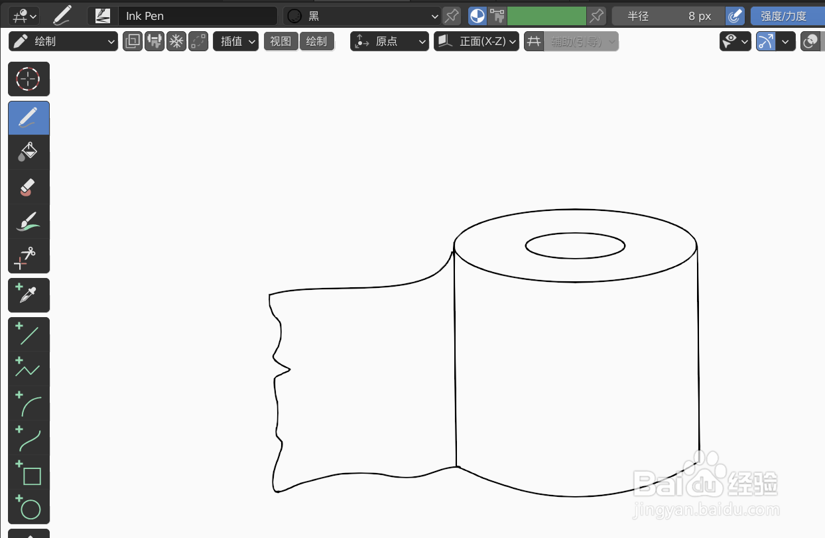Screen dimensions: 825x538
Task: Open the 绘制 mode dropdown
Action: click(63, 40)
